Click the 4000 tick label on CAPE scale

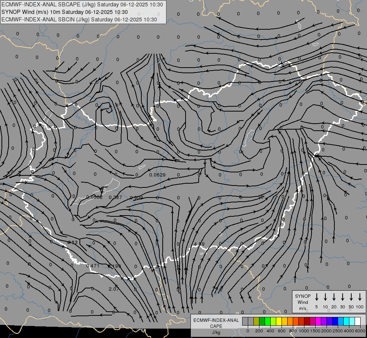click(x=349, y=331)
